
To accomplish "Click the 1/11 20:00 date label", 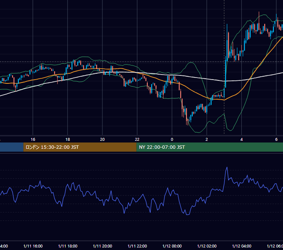I will tap(102, 246).
